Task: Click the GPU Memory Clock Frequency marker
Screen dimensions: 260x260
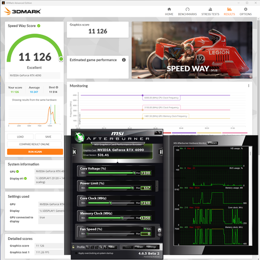Action: [142, 119]
